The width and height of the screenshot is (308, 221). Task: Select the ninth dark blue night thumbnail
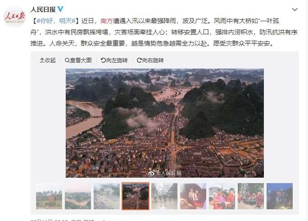[x=280, y=196]
